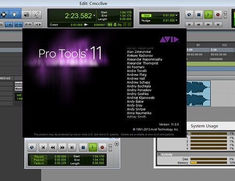The width and height of the screenshot is (235, 181).
Task: Click the Memory activity meter
Action: (x=209, y=163)
